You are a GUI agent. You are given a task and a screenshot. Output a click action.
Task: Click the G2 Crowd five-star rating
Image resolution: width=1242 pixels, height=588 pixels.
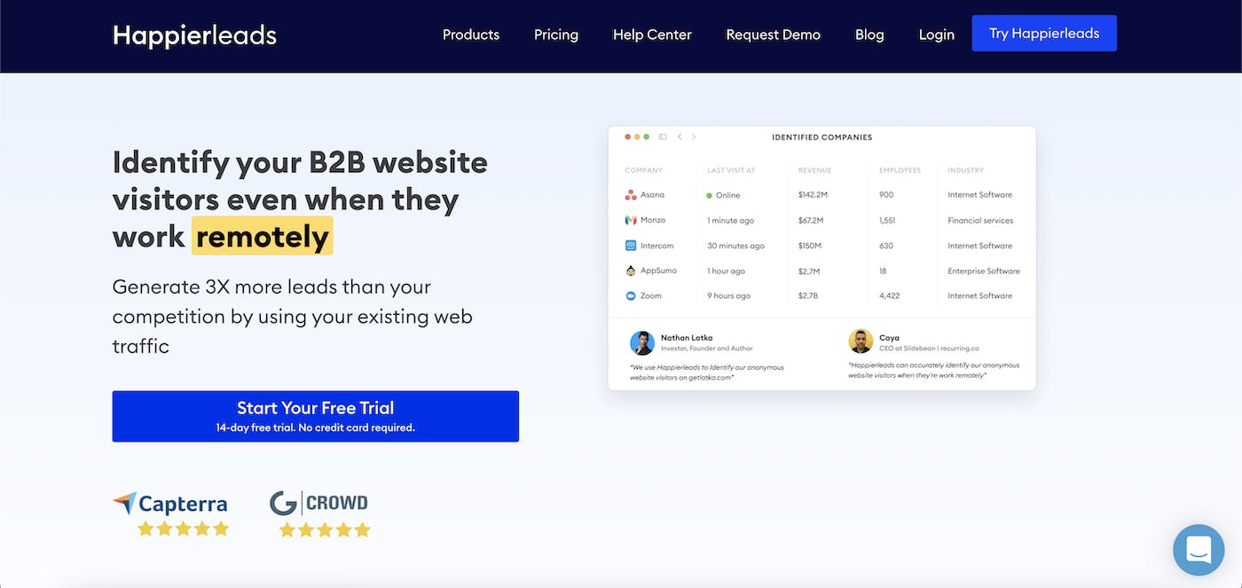pyautogui.click(x=325, y=529)
